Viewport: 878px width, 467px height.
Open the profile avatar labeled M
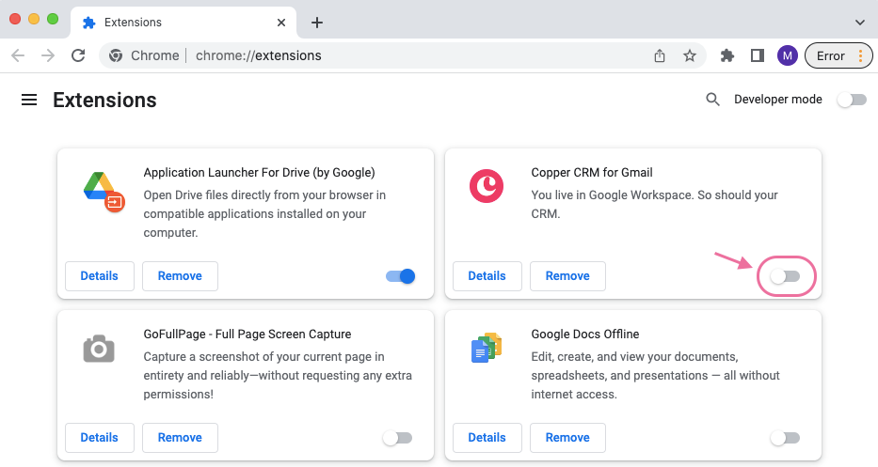788,55
